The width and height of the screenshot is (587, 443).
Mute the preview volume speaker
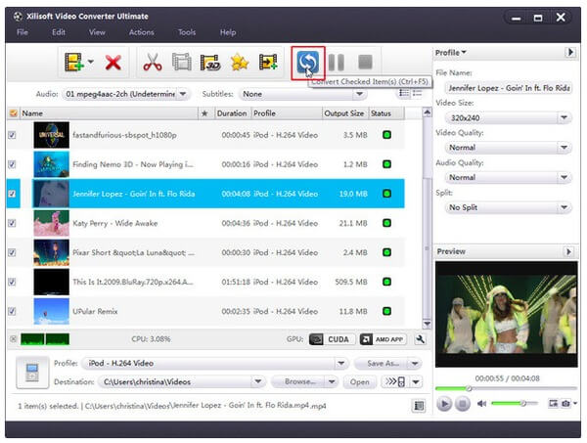(x=481, y=403)
